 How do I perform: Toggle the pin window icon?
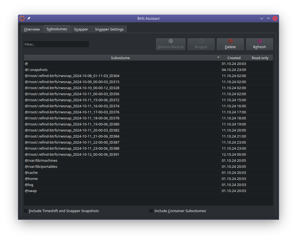[x=29, y=18]
